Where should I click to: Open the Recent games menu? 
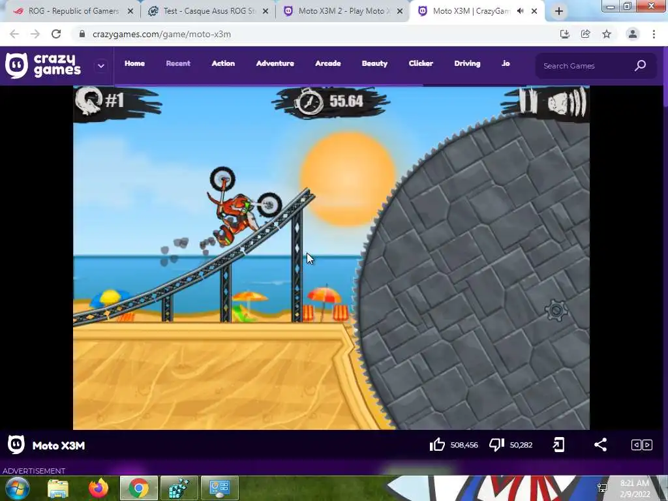tap(178, 63)
